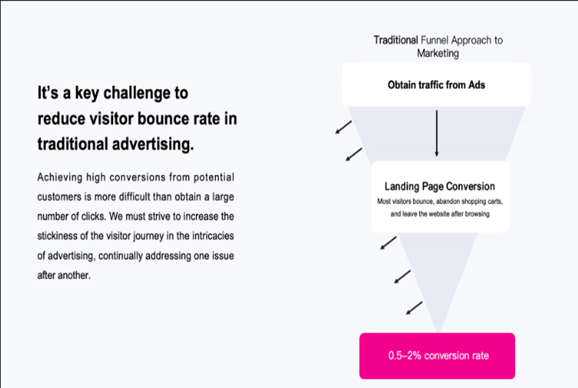Click the 'and leave the website after browsing' line

coord(440,214)
